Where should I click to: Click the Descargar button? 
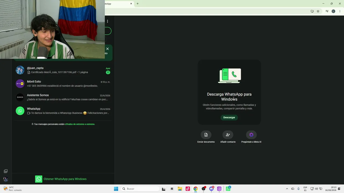pos(229,117)
